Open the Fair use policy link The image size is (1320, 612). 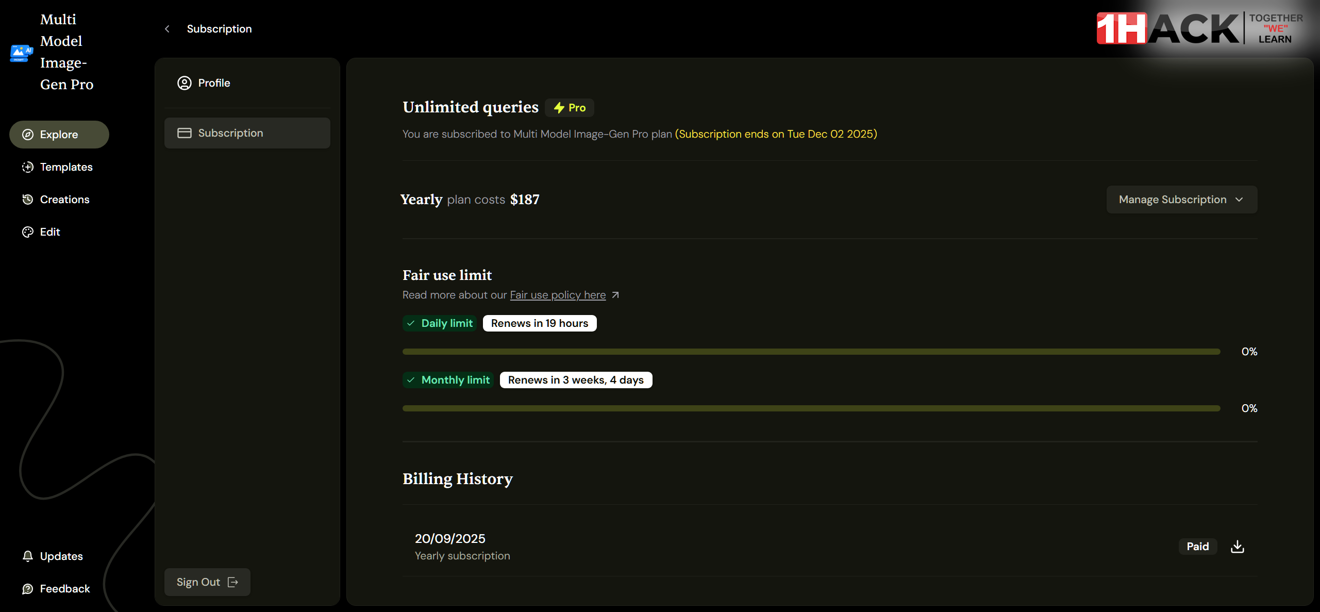pyautogui.click(x=558, y=295)
